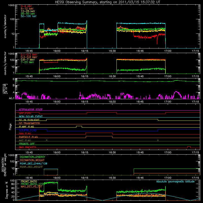Click the DECIMATION_ENERGY legend label
This screenshot has width=203, height=203.
tap(32, 157)
